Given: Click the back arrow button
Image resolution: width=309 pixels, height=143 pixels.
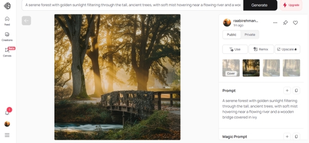Looking at the screenshot, I should click(26, 21).
